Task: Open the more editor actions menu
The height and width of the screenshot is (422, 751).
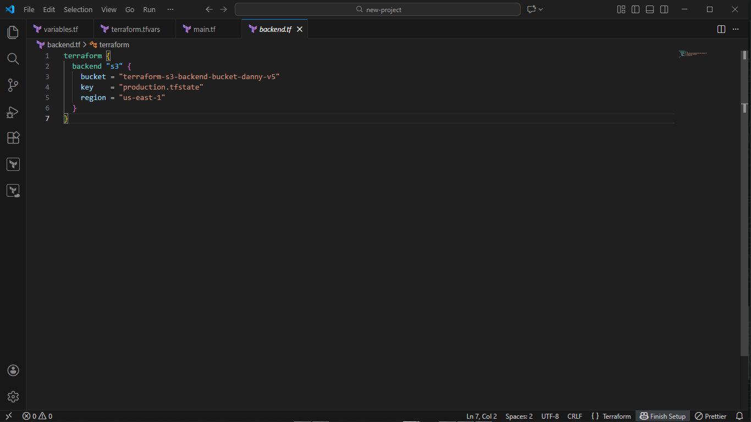Action: coord(735,29)
